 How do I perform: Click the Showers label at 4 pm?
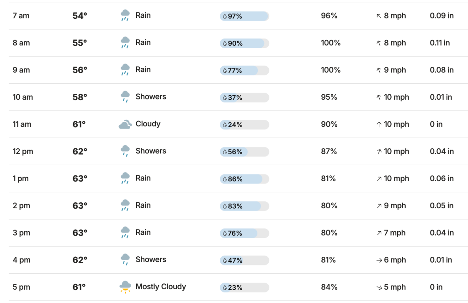point(151,260)
